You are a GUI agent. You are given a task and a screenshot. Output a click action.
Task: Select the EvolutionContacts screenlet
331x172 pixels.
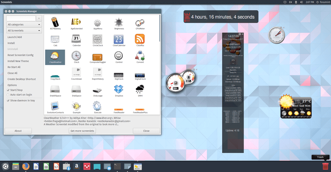(x=55, y=108)
